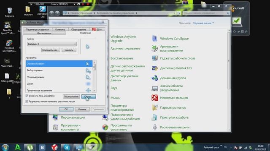Image resolution: width=270 pixels, height=151 pixels.
Task: Click the recorder's camera snapshot icon
Action: coord(79,4)
